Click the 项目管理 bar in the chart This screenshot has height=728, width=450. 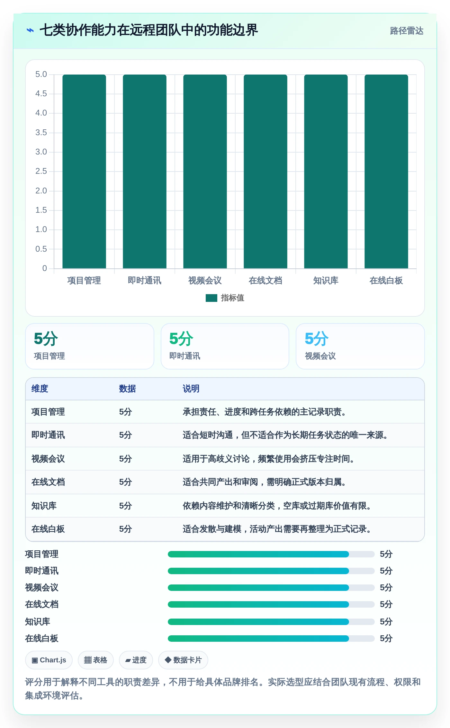click(84, 172)
